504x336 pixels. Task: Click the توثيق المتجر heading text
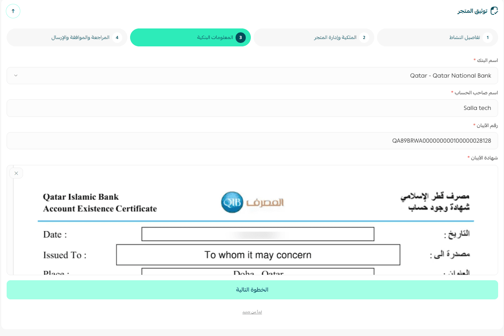(473, 11)
